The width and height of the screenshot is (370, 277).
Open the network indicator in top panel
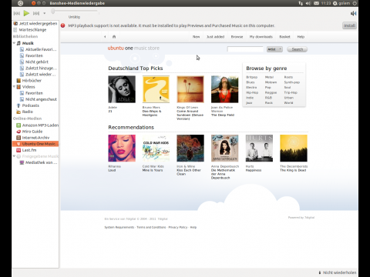(301, 3)
